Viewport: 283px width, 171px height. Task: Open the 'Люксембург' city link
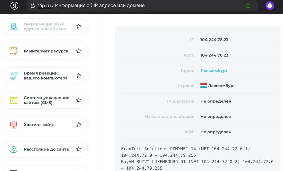coord(214,70)
